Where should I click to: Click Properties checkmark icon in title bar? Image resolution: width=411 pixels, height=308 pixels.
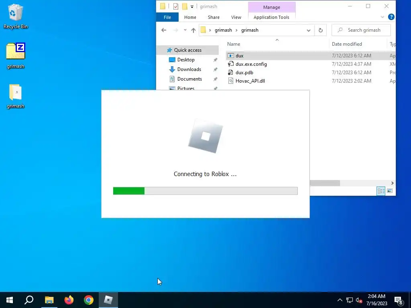click(x=176, y=6)
